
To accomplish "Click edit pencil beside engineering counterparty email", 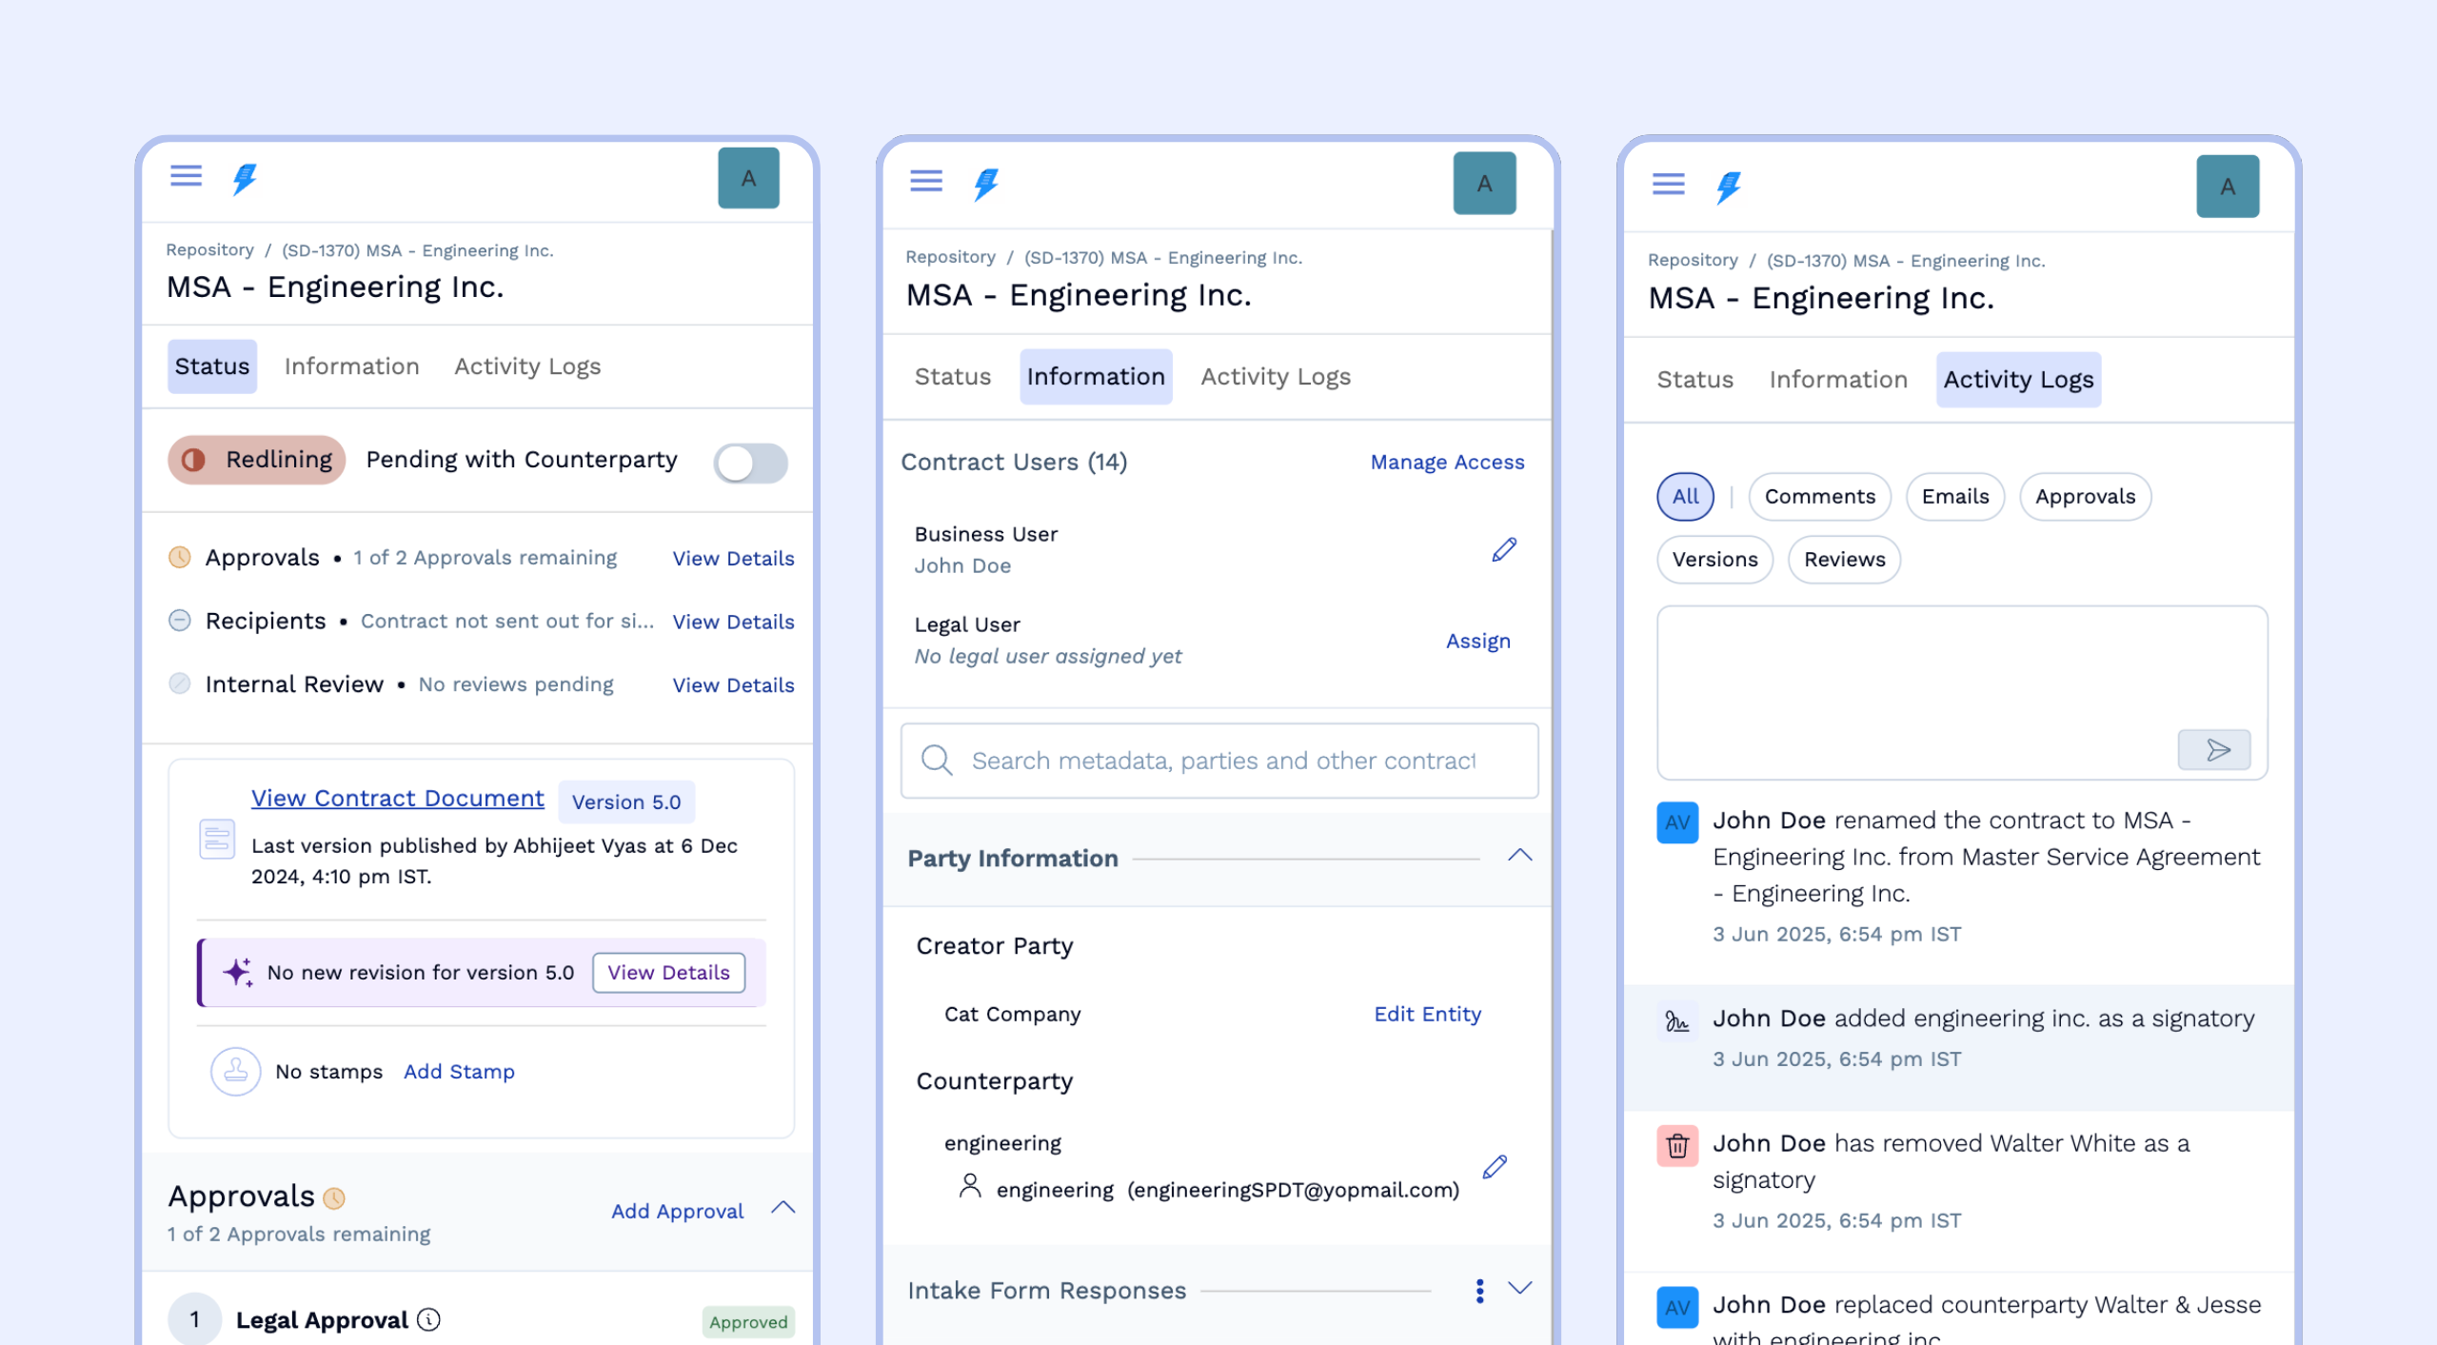I will point(1495,1167).
